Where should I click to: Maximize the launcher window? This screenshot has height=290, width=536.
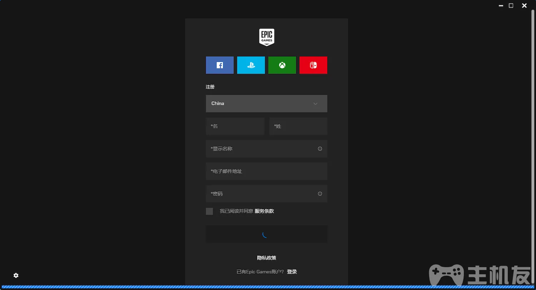click(511, 5)
